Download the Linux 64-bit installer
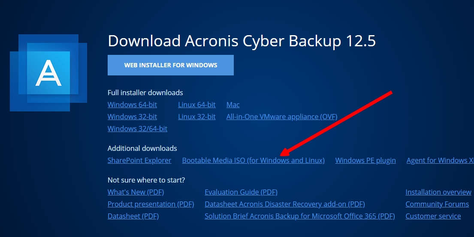This screenshot has height=237, width=474. pos(197,105)
